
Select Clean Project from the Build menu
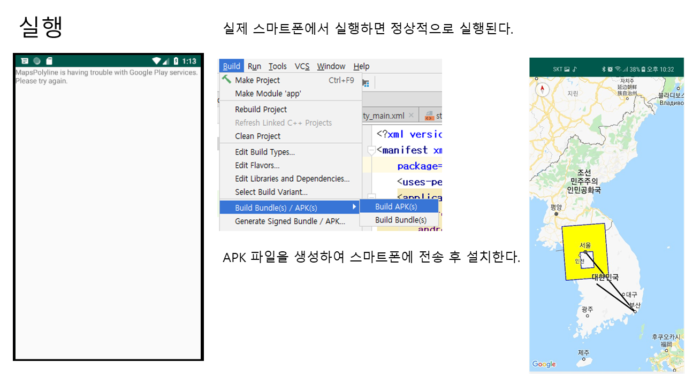click(x=257, y=136)
